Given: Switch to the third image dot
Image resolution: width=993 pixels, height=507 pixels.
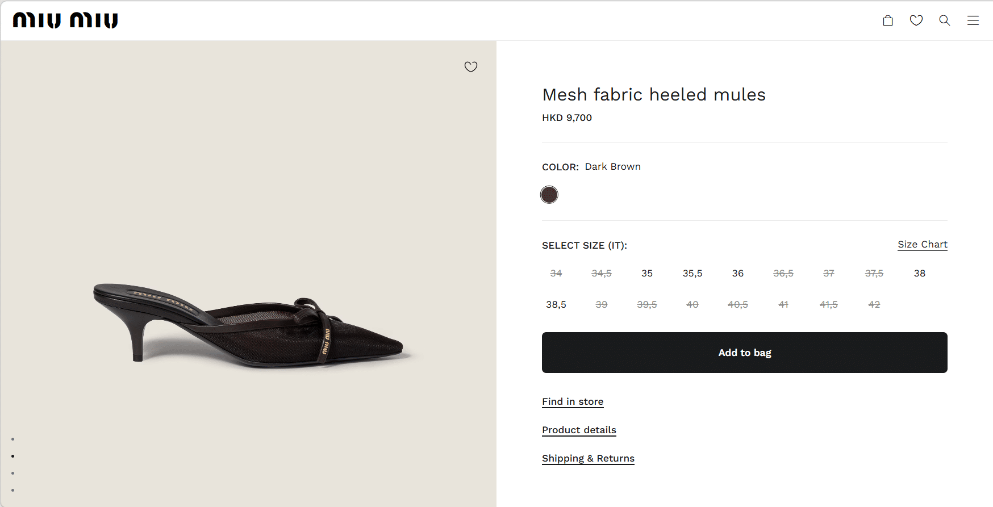Looking at the screenshot, I should (x=13, y=474).
